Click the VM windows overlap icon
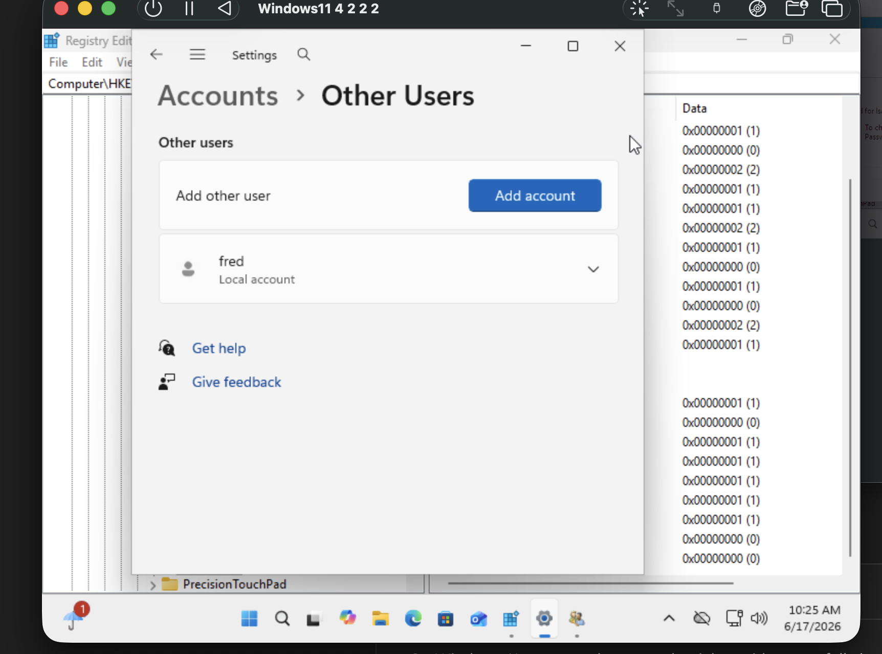 click(832, 9)
